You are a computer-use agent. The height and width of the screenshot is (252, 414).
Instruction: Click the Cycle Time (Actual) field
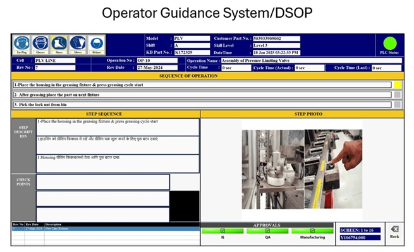[310, 68]
